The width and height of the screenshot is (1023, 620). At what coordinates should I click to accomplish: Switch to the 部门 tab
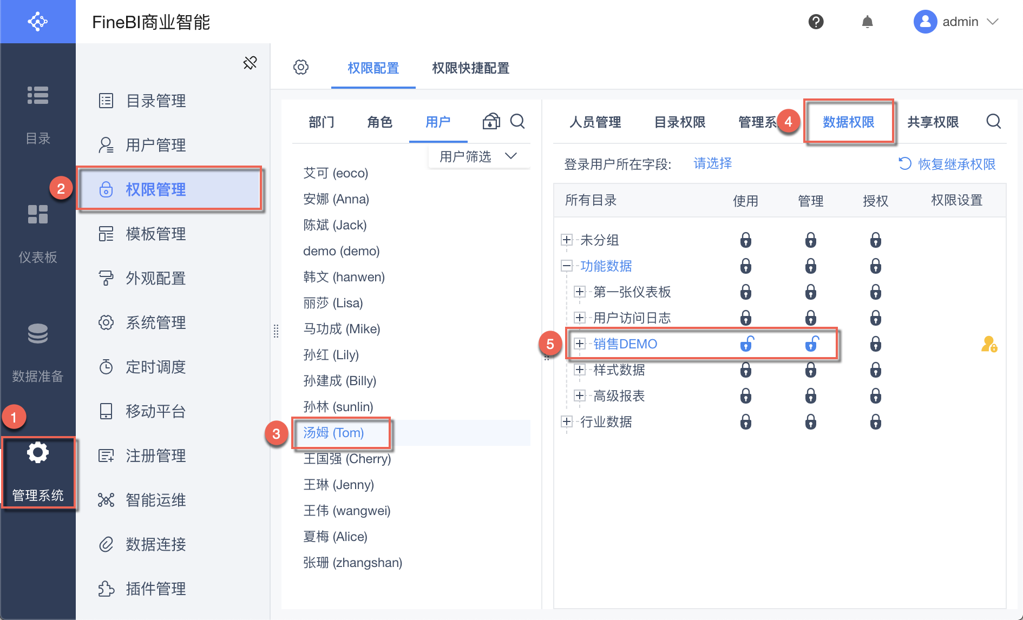tap(322, 122)
